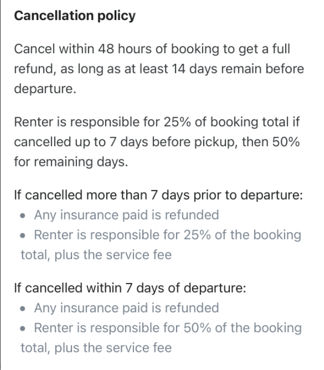This screenshot has width=324, height=370.
Task: Click bullet dot before the 25% responsibility item
Action: (x=24, y=235)
